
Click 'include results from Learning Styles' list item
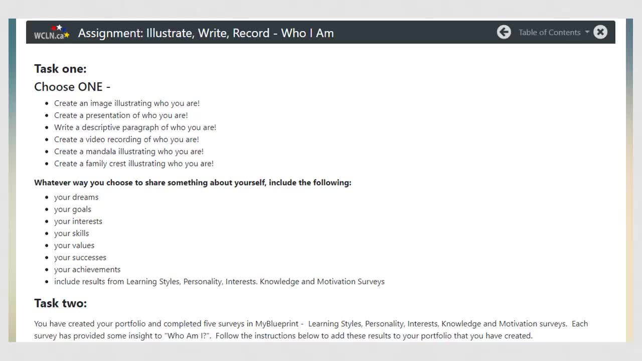pyautogui.click(x=219, y=281)
